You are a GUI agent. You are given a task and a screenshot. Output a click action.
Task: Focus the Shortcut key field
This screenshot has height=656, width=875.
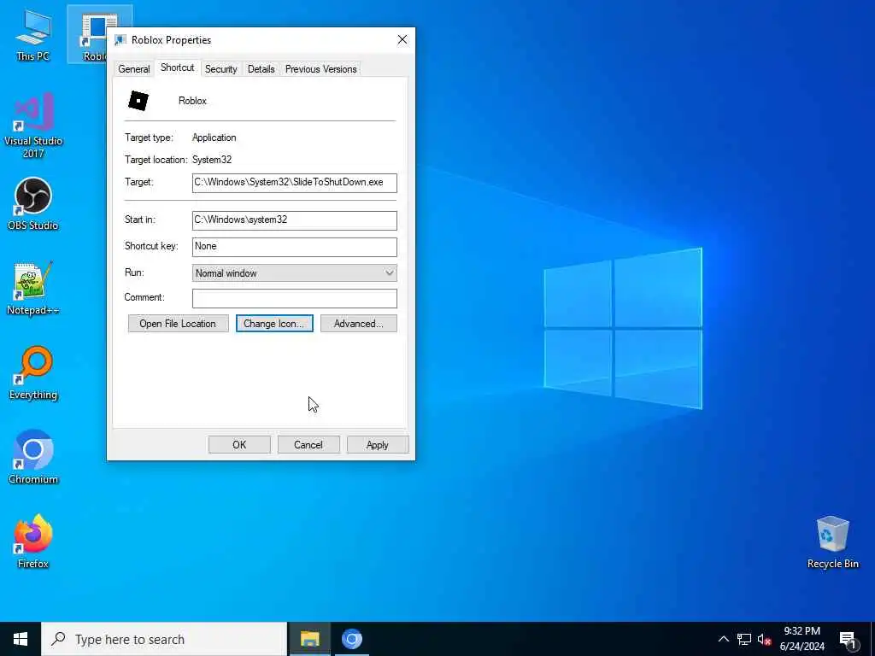click(295, 247)
